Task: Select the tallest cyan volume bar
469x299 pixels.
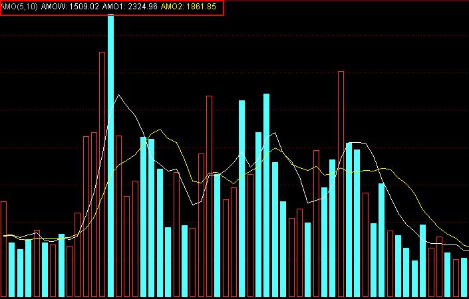Action: coord(110,155)
